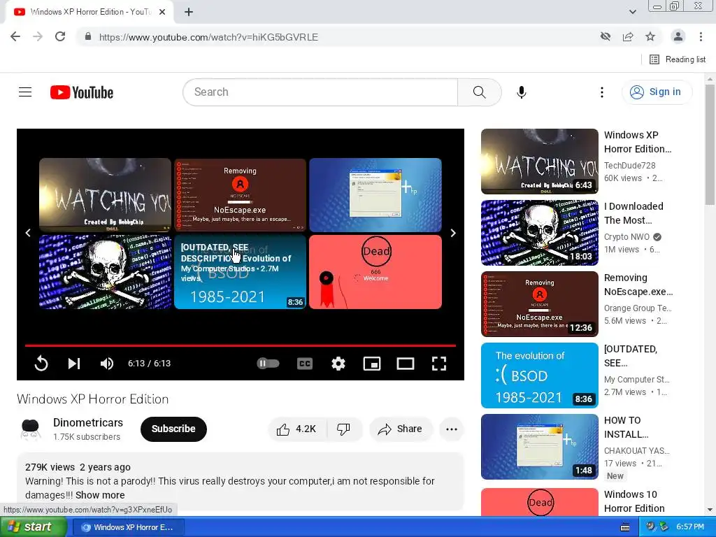Open the player settings gear
The width and height of the screenshot is (716, 537).
(x=338, y=364)
